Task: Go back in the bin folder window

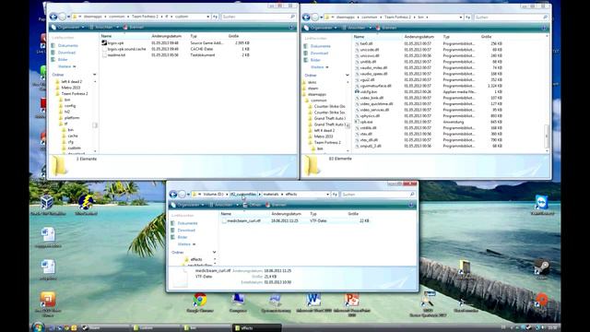Action: [x=306, y=17]
